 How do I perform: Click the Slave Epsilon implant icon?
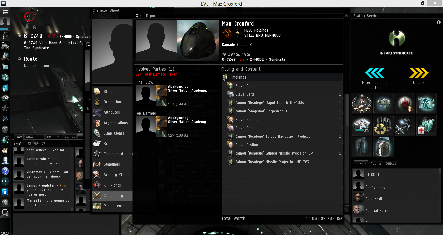coord(231,145)
